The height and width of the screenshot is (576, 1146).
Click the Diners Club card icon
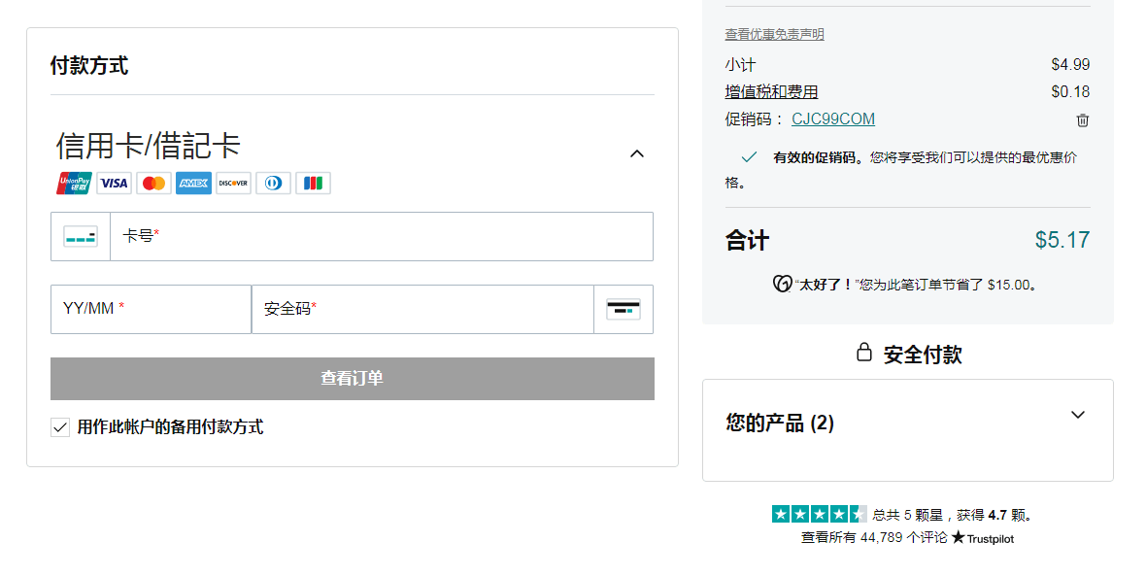pyautogui.click(x=273, y=183)
